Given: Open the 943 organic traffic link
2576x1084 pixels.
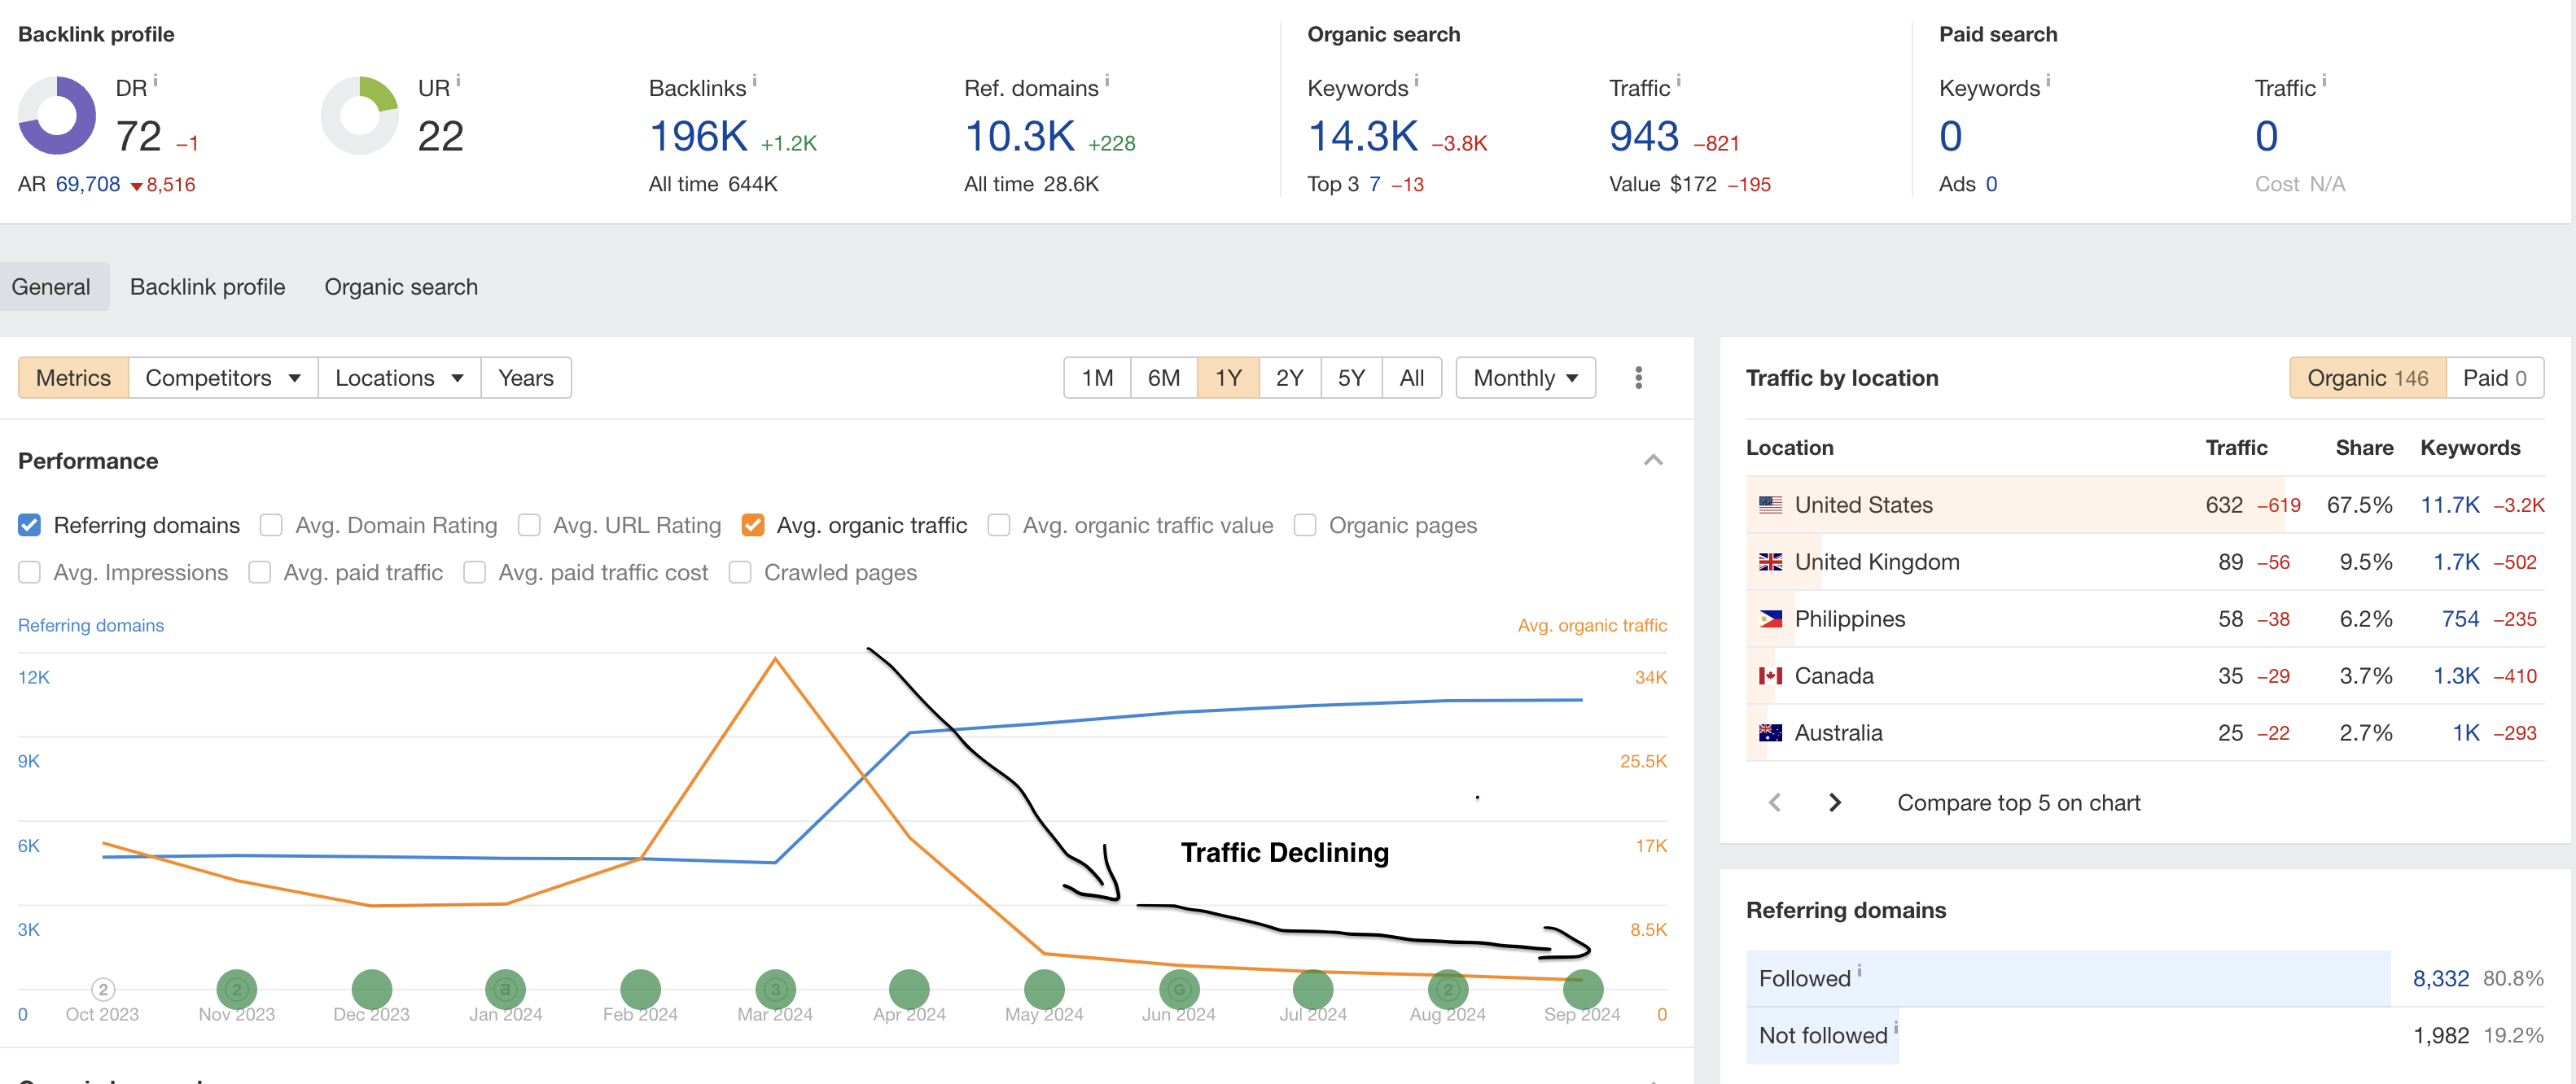Looking at the screenshot, I should point(1644,136).
